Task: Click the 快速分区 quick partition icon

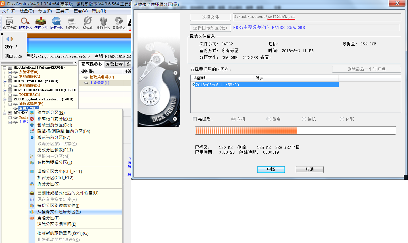Action: point(57,23)
